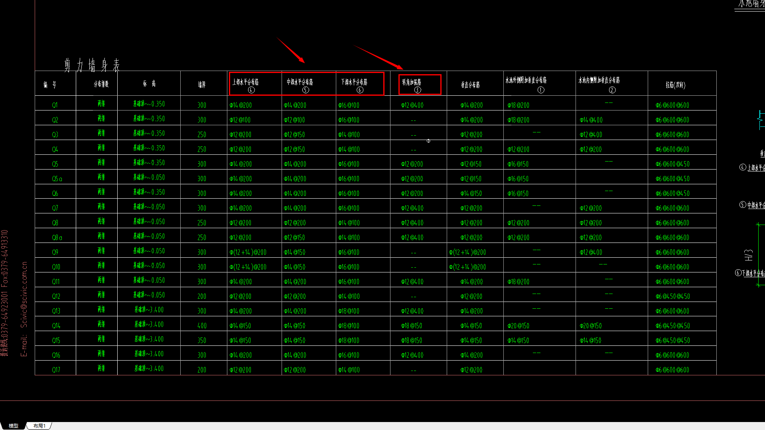Click the 水池内侧附加垂直分布筋 ② header
This screenshot has width=765, height=430.
coord(599,85)
